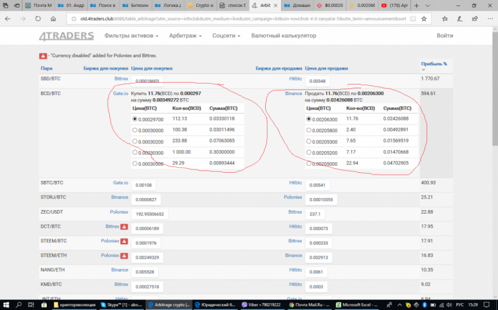The width and height of the screenshot is (498, 310).
Task: Open Binance link in the BCD/BTC row
Action: [x=293, y=94]
